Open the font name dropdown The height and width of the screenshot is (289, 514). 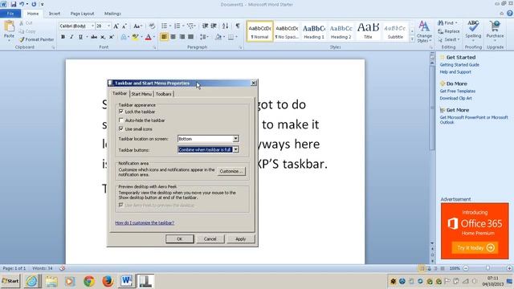(x=93, y=26)
